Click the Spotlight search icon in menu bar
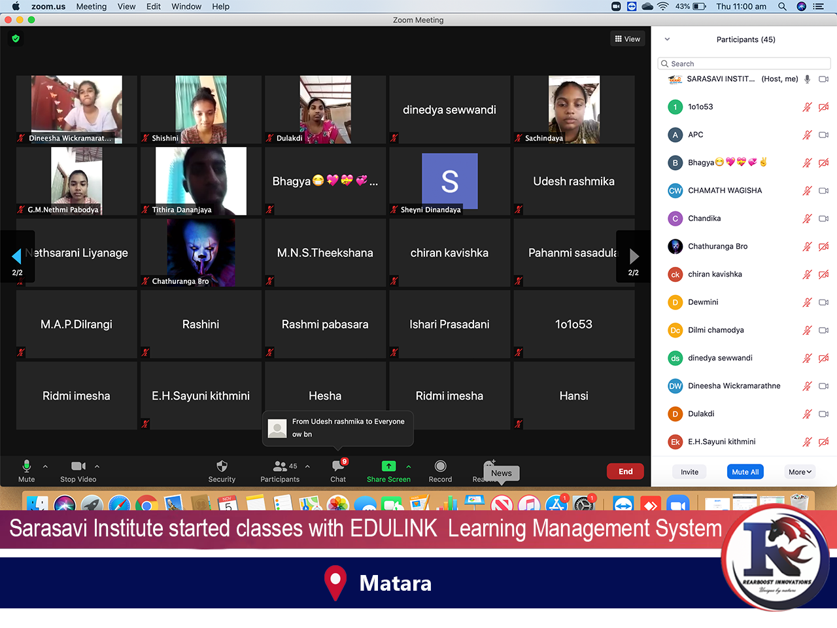 tap(782, 7)
